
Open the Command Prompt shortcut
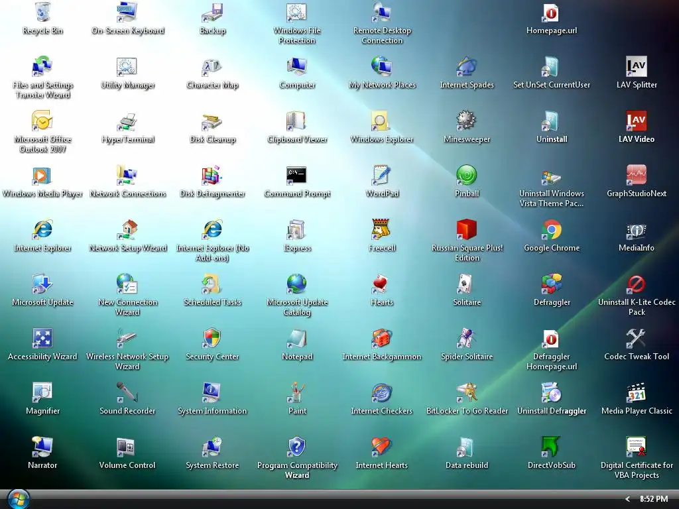297,175
